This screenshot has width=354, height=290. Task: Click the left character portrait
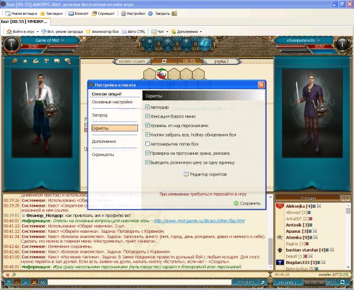42,113
